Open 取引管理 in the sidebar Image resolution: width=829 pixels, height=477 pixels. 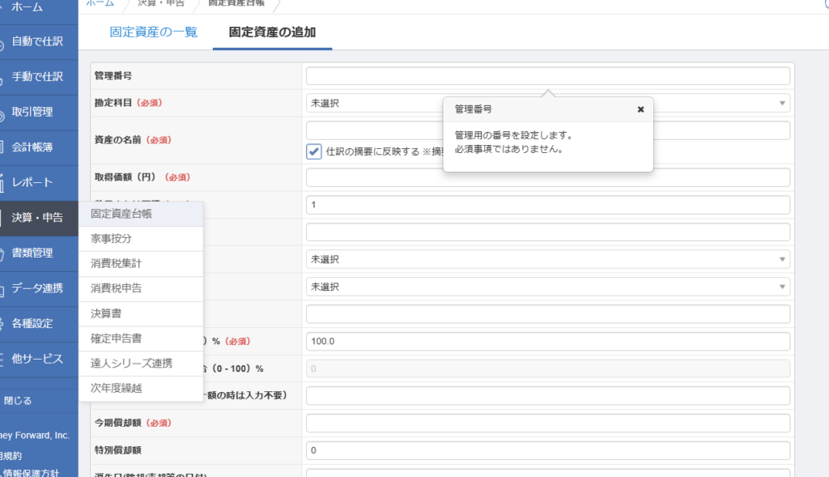tap(32, 113)
